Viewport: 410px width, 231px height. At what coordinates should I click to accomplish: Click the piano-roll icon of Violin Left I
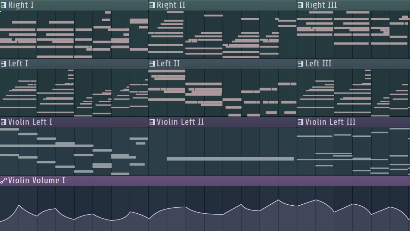pyautogui.click(x=4, y=122)
